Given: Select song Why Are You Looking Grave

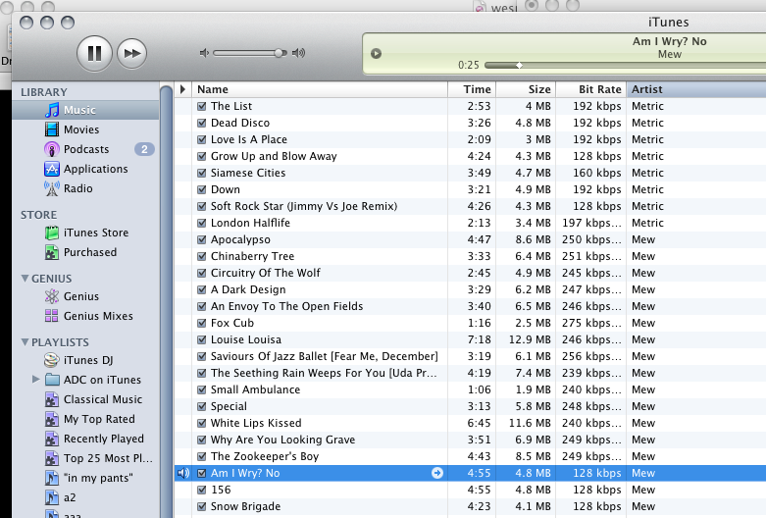Looking at the screenshot, I should pos(282,440).
